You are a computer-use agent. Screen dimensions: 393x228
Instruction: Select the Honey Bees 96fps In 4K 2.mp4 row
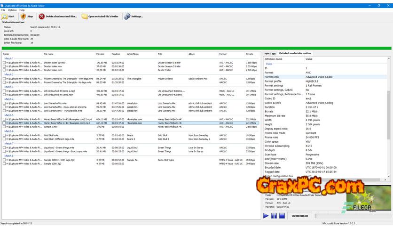point(130,119)
